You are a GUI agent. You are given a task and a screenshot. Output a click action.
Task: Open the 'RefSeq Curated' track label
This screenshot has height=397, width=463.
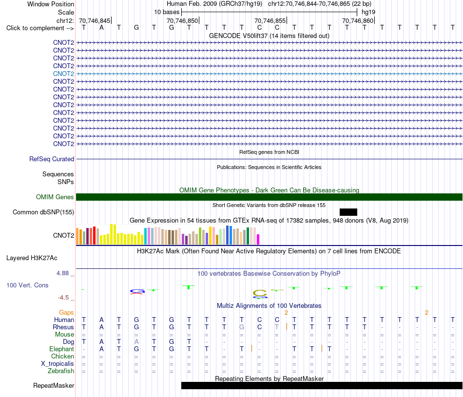[52, 159]
